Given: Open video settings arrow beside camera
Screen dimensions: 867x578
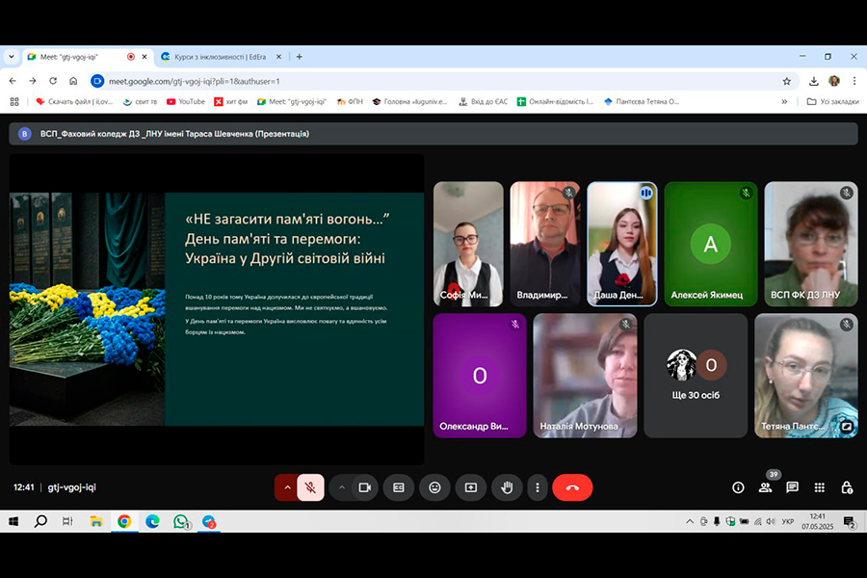Looking at the screenshot, I should (x=342, y=487).
